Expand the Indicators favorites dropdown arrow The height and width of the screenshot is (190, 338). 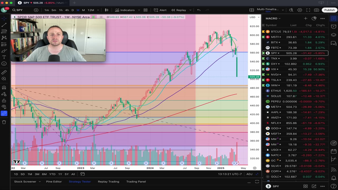[139, 10]
